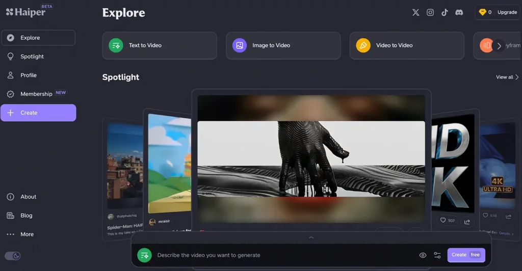Image resolution: width=522 pixels, height=271 pixels.
Task: Click the Create free button
Action: pyautogui.click(x=466, y=255)
